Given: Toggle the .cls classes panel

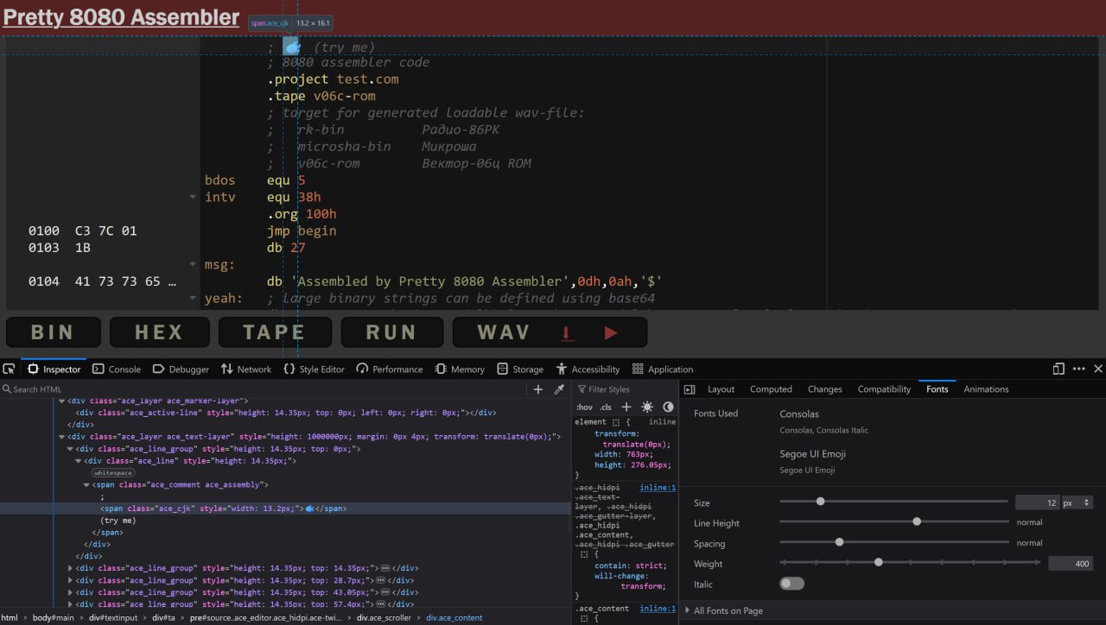Looking at the screenshot, I should pos(606,407).
